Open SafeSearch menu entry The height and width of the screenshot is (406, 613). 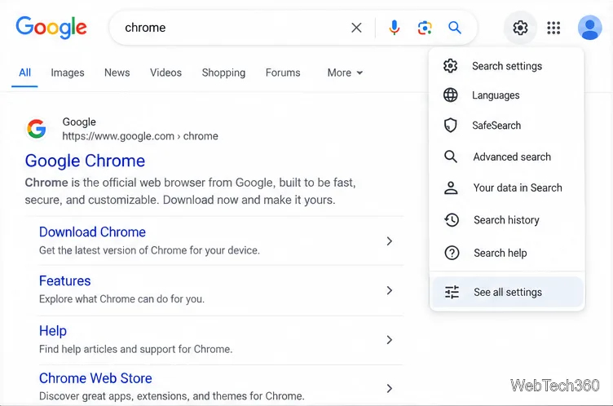(x=507, y=126)
